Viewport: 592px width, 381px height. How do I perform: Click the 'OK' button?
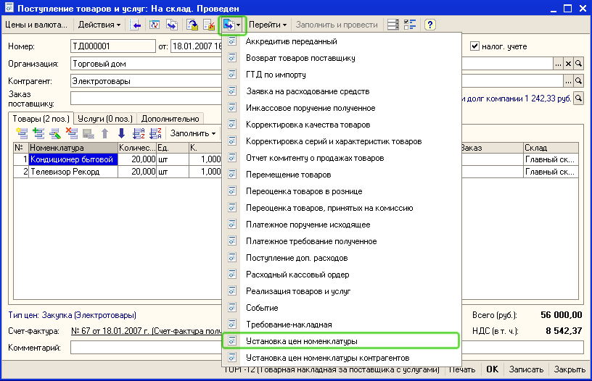[493, 369]
